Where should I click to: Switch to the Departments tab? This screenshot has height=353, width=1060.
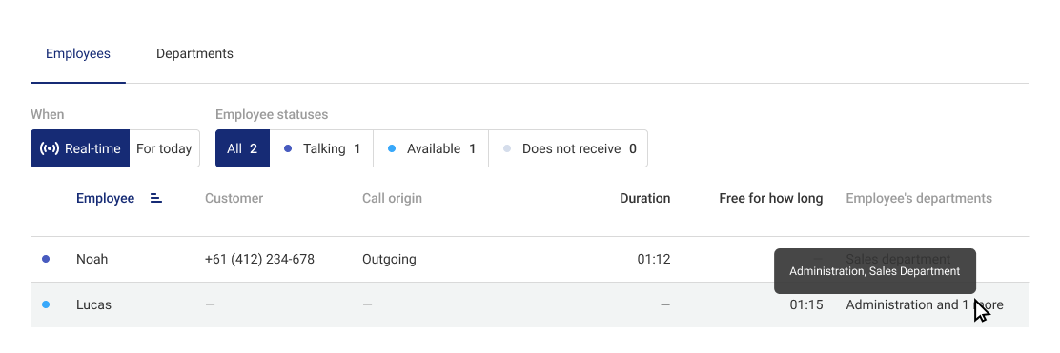tap(194, 54)
